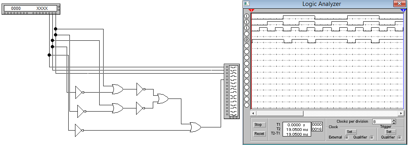Select the NOT gate after the upper OR gate

pos(141,89)
